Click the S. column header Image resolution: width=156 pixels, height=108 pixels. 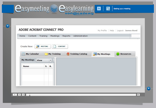46,66
